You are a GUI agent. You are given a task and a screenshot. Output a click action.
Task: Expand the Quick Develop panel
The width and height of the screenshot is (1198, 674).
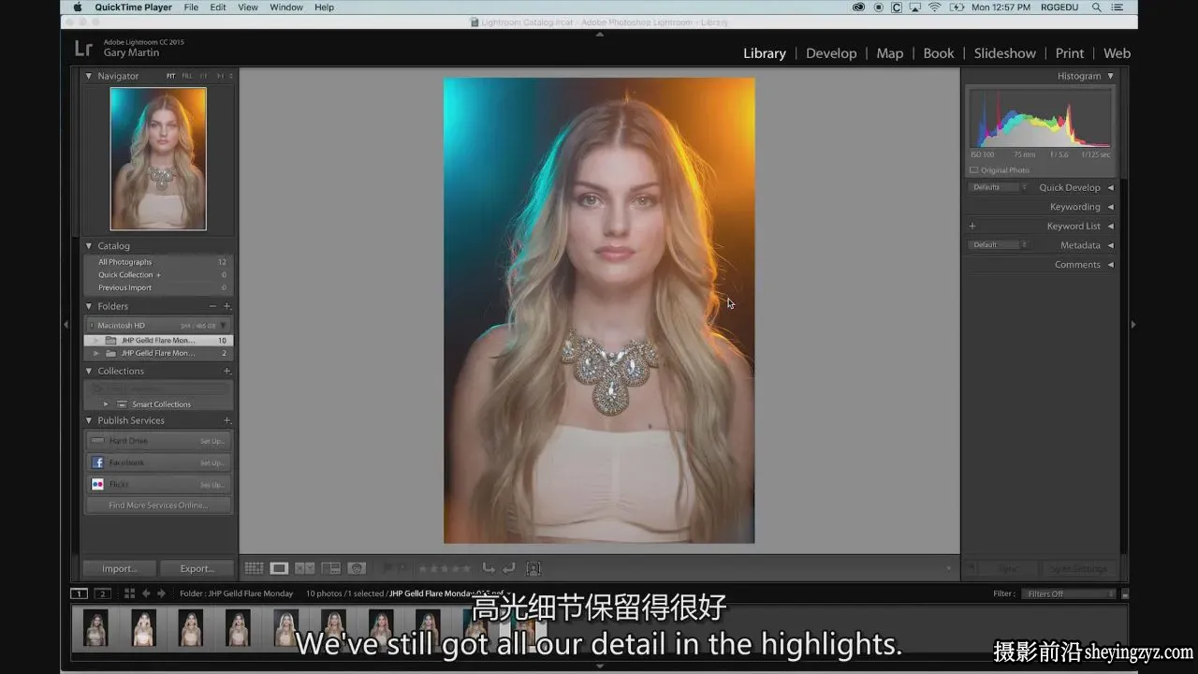point(1111,187)
